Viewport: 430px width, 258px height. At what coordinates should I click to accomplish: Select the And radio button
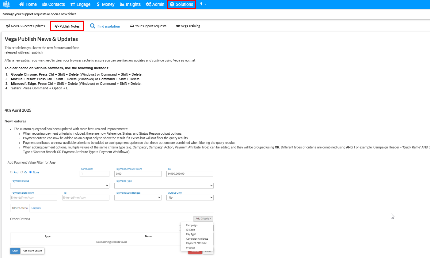click(11, 172)
